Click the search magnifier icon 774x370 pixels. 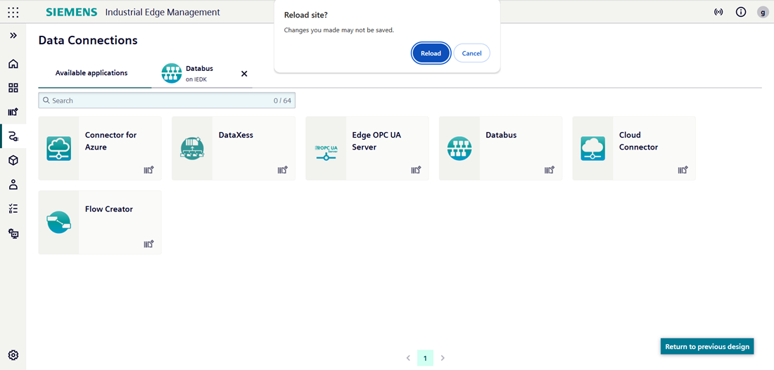pyautogui.click(x=46, y=100)
